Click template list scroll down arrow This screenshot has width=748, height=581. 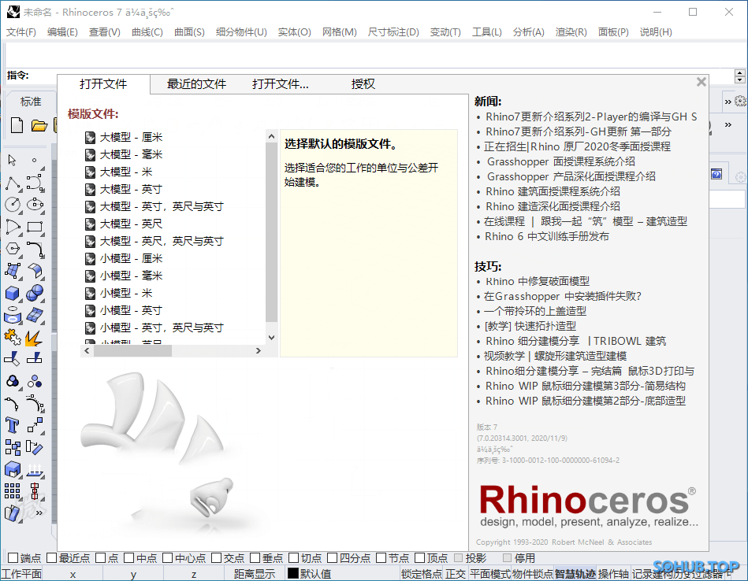click(x=271, y=338)
